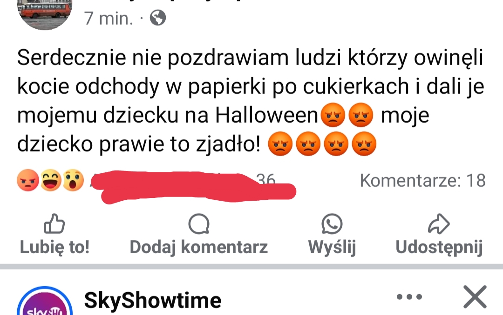Click the thumbs-up Like icon
The height and width of the screenshot is (315, 503).
[54, 223]
